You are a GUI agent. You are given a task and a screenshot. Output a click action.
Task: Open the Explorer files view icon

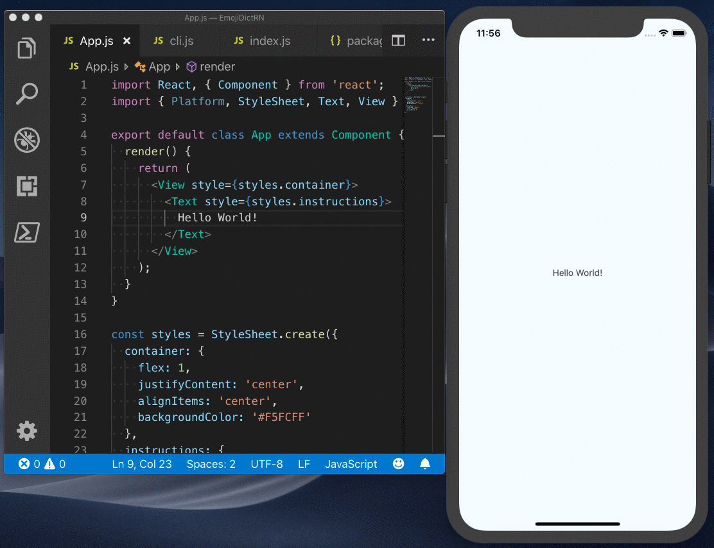click(26, 48)
